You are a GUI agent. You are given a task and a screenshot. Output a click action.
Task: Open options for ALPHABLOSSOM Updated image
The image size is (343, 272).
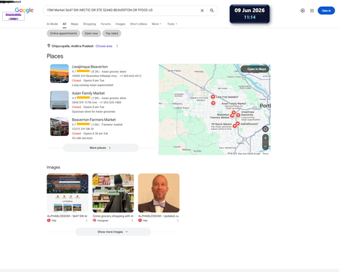[x=178, y=220]
